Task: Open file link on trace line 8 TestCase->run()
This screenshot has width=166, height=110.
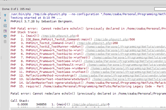Action: [x=125, y=61]
